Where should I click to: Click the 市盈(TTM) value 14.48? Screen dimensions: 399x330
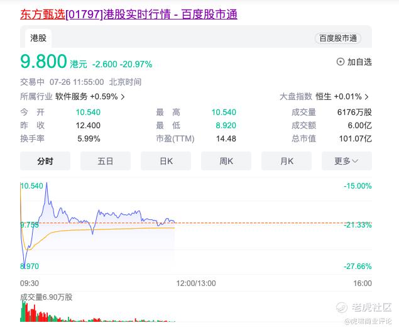(226, 138)
